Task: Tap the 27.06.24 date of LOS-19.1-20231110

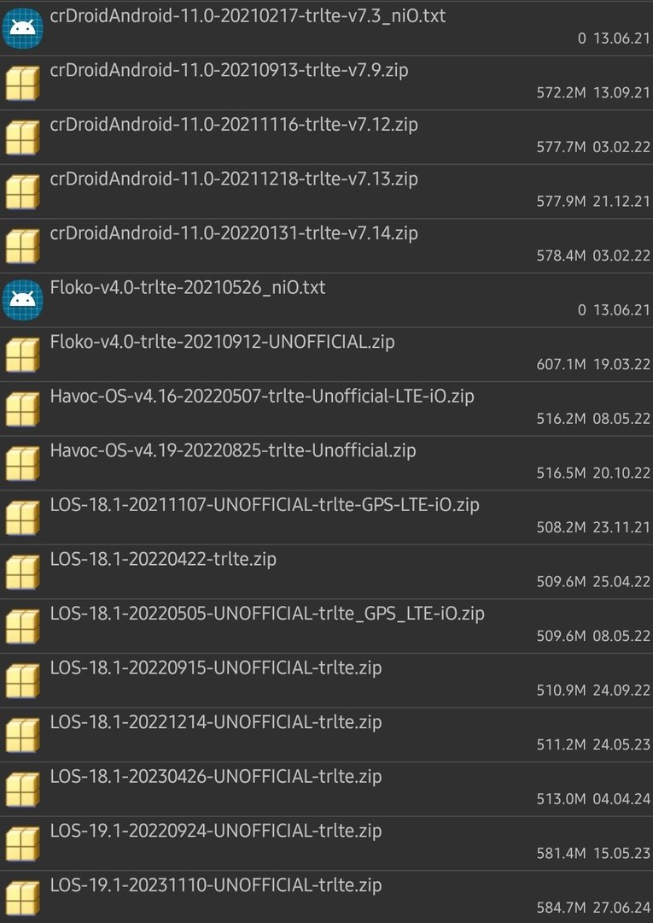Action: pos(621,908)
